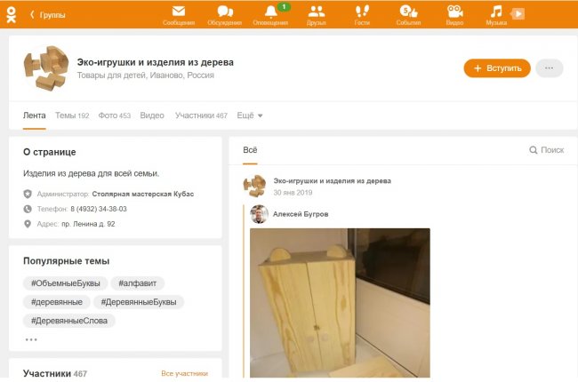Select the #ОбъемныеБуквы hashtag
The height and width of the screenshot is (382, 578).
click(65, 283)
